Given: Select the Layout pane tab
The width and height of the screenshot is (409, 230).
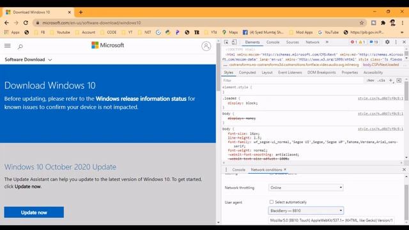Looking at the screenshot, I should click(x=267, y=72).
